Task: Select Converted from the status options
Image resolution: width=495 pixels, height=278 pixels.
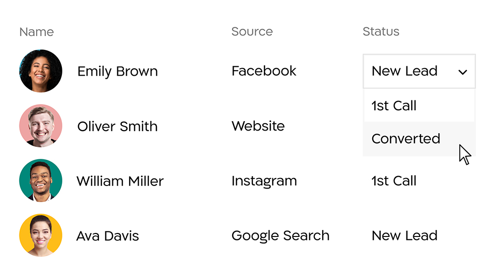Action: [x=419, y=139]
